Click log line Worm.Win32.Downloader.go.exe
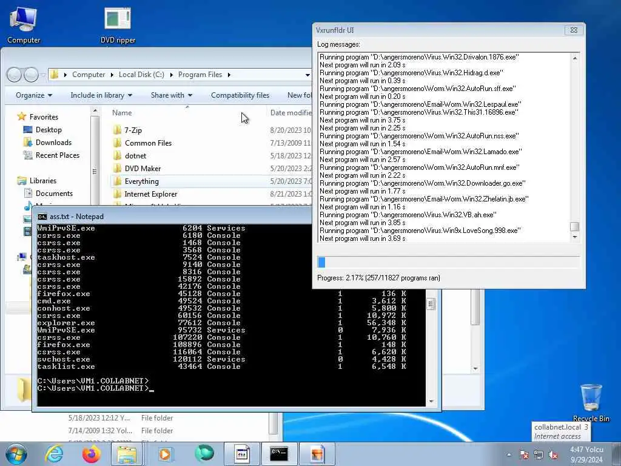The height and width of the screenshot is (466, 621). 422,183
